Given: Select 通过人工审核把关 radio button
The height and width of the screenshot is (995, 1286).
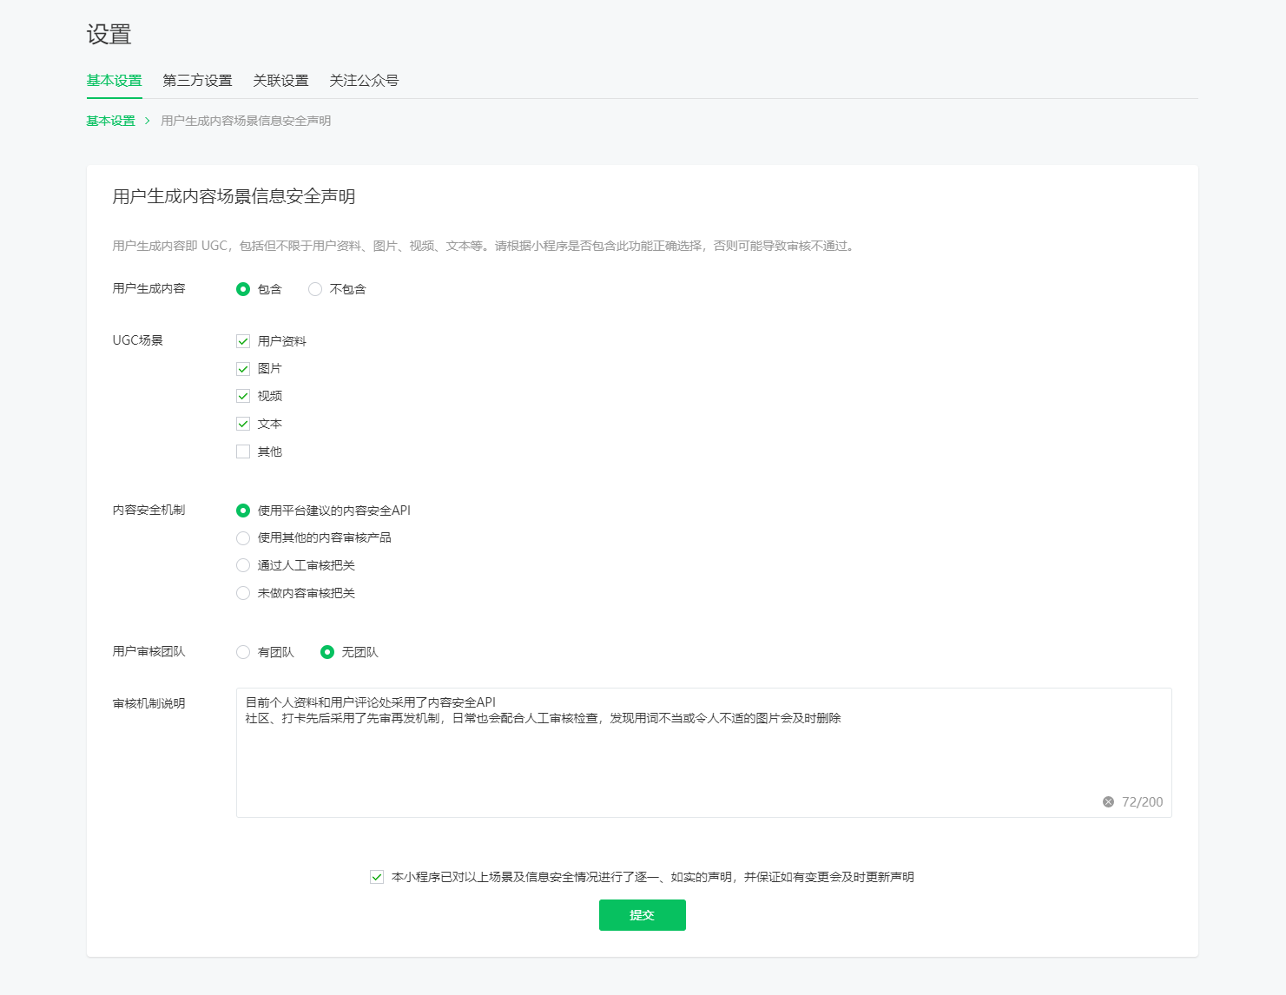Looking at the screenshot, I should (243, 565).
